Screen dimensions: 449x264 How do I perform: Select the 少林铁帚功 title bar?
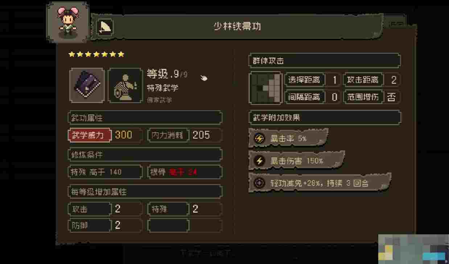point(237,26)
